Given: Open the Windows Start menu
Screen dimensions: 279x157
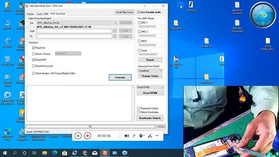Looking at the screenshot, I should pos(5,153).
